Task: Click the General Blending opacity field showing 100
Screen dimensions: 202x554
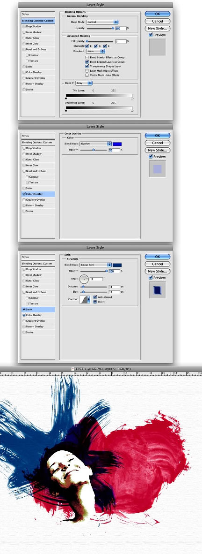Action: click(x=121, y=28)
